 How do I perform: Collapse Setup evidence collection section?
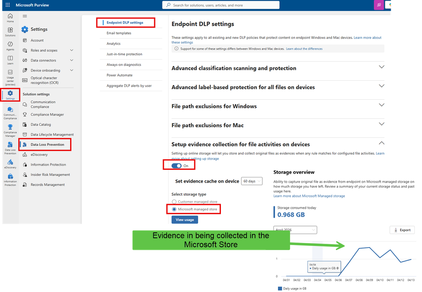coord(381,143)
